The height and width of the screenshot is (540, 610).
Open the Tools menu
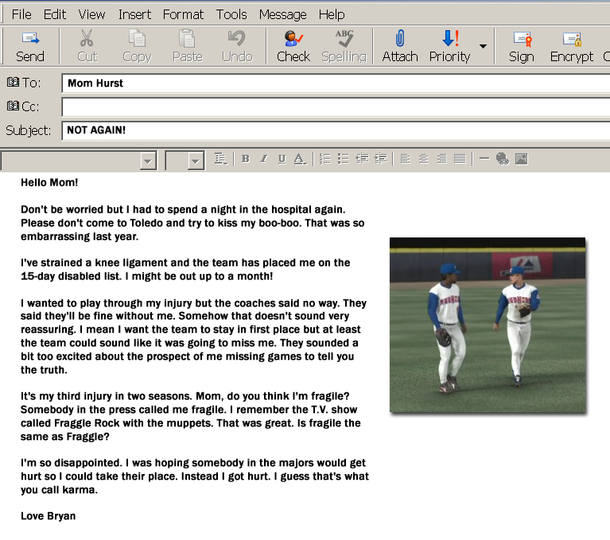(231, 14)
